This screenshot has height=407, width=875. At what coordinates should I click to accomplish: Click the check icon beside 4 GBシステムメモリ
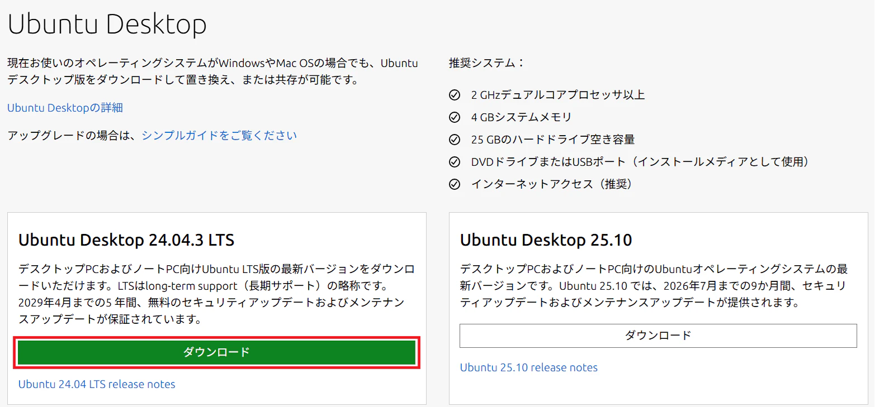(455, 117)
